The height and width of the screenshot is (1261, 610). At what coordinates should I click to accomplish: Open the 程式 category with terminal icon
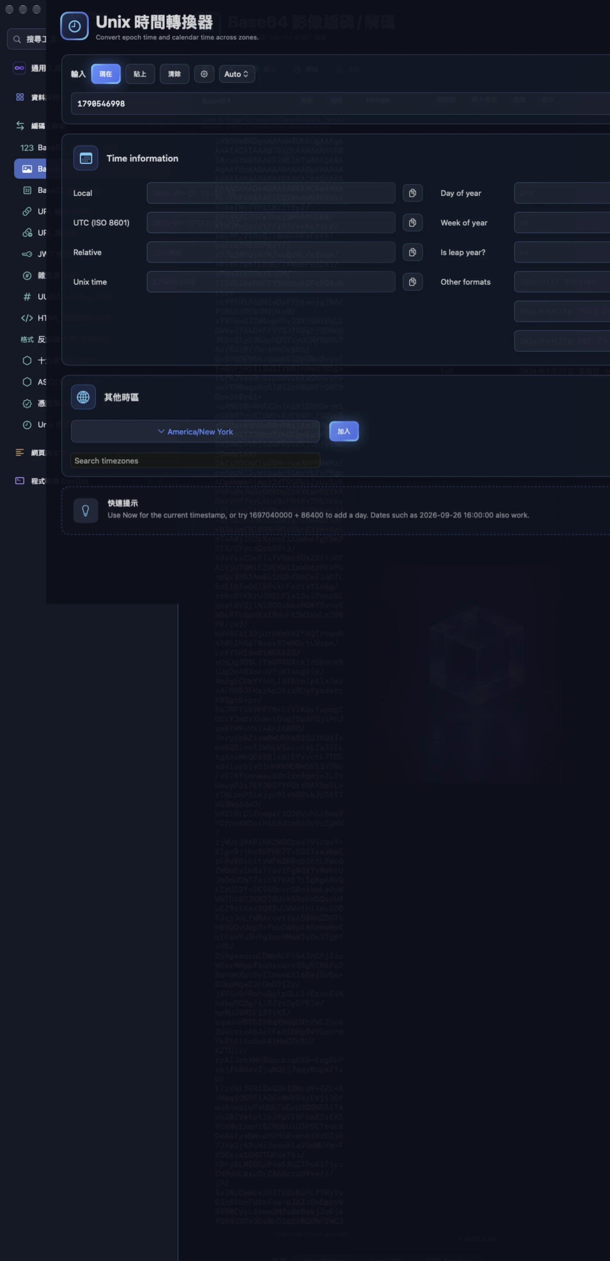[x=29, y=481]
